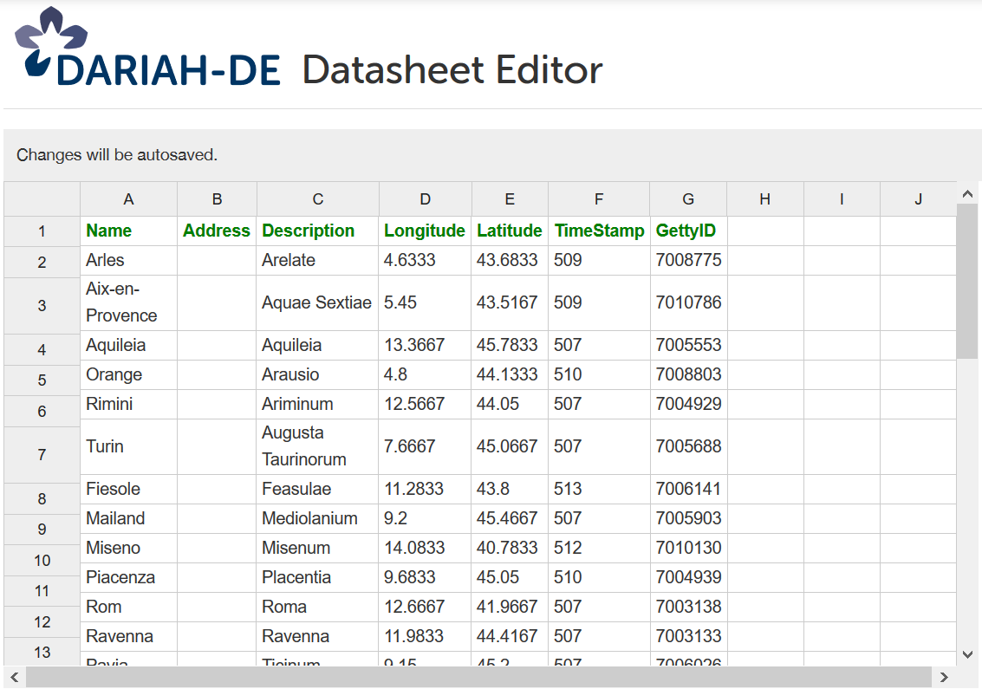Click the Latitude header cell

pos(510,231)
